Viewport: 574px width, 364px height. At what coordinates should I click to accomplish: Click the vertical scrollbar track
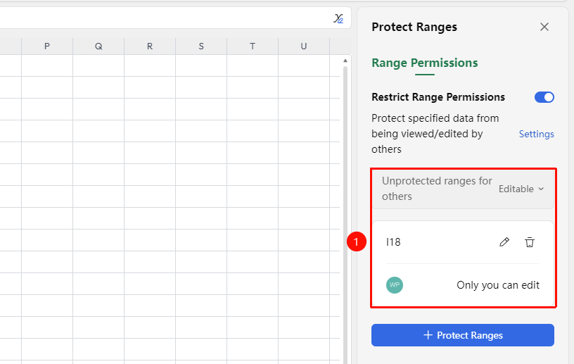[x=345, y=215]
